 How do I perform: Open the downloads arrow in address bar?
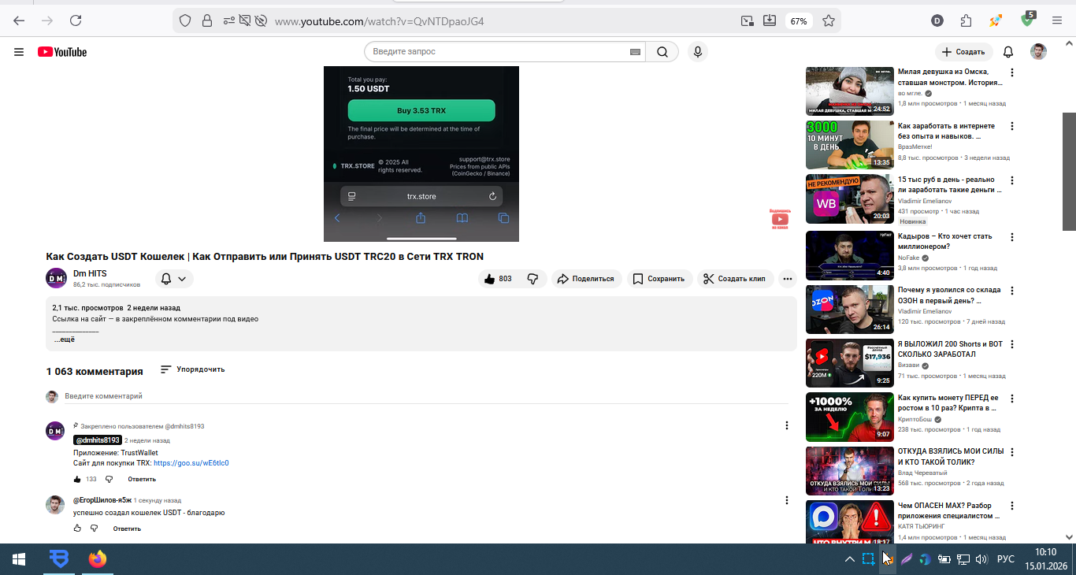[770, 20]
